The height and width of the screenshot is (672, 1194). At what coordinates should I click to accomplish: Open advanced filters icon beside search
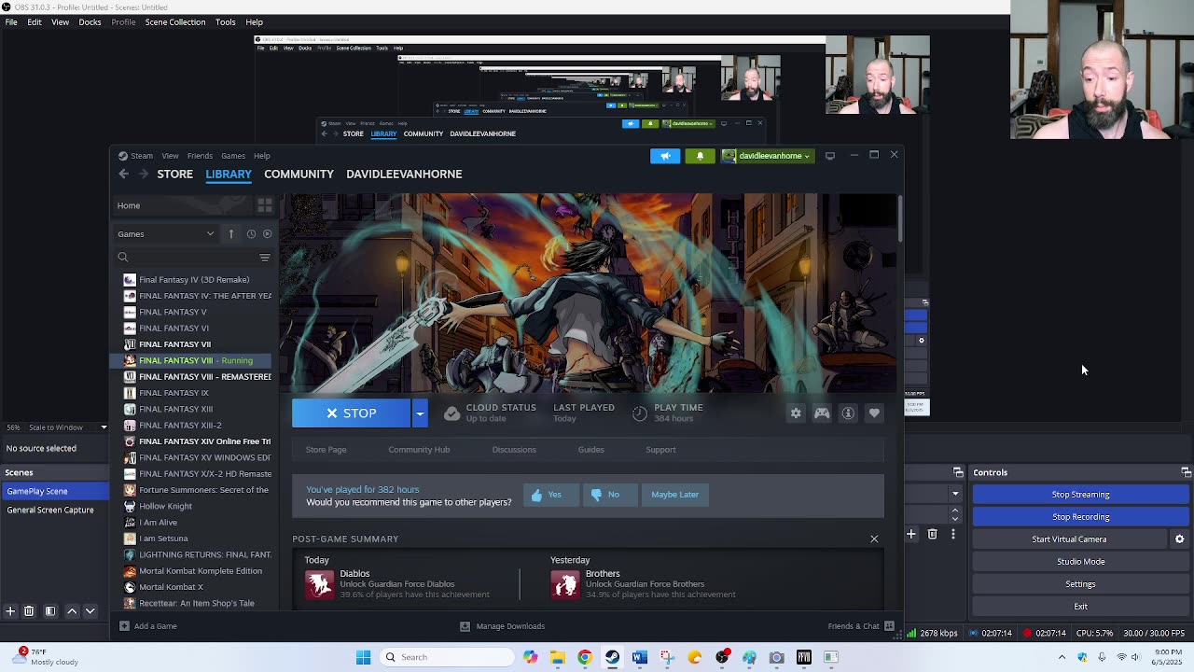[265, 258]
